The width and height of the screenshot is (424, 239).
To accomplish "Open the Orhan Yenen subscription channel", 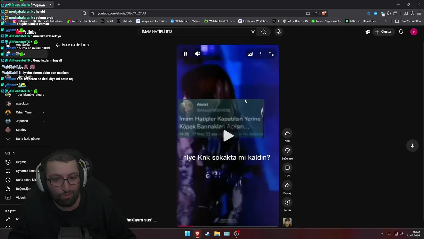I will 25,112.
